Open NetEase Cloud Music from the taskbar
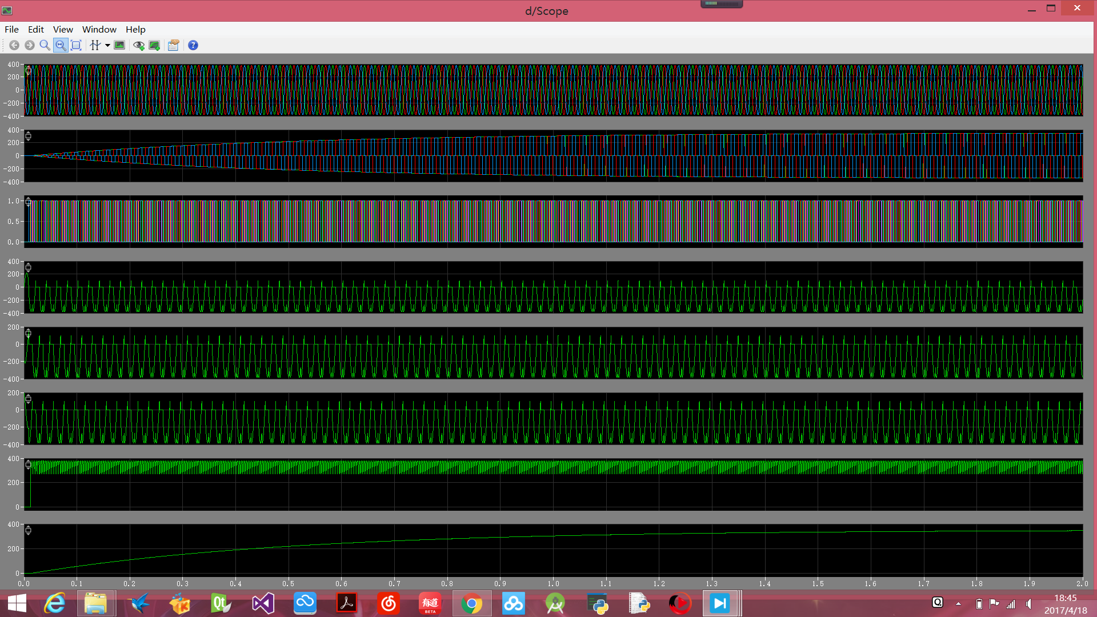Image resolution: width=1097 pixels, height=617 pixels. (x=389, y=603)
